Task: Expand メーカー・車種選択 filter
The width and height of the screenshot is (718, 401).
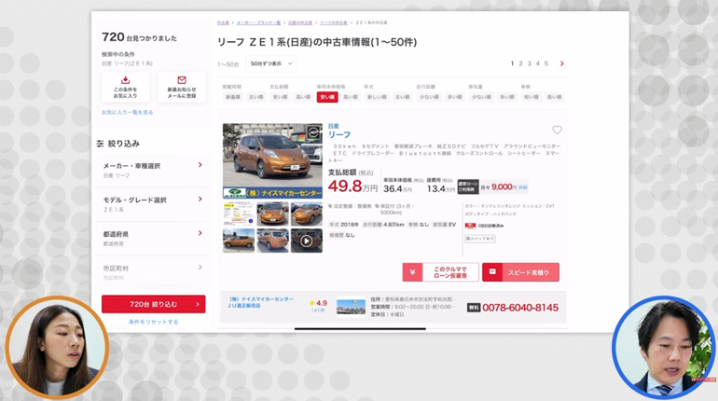Action: coord(153,170)
